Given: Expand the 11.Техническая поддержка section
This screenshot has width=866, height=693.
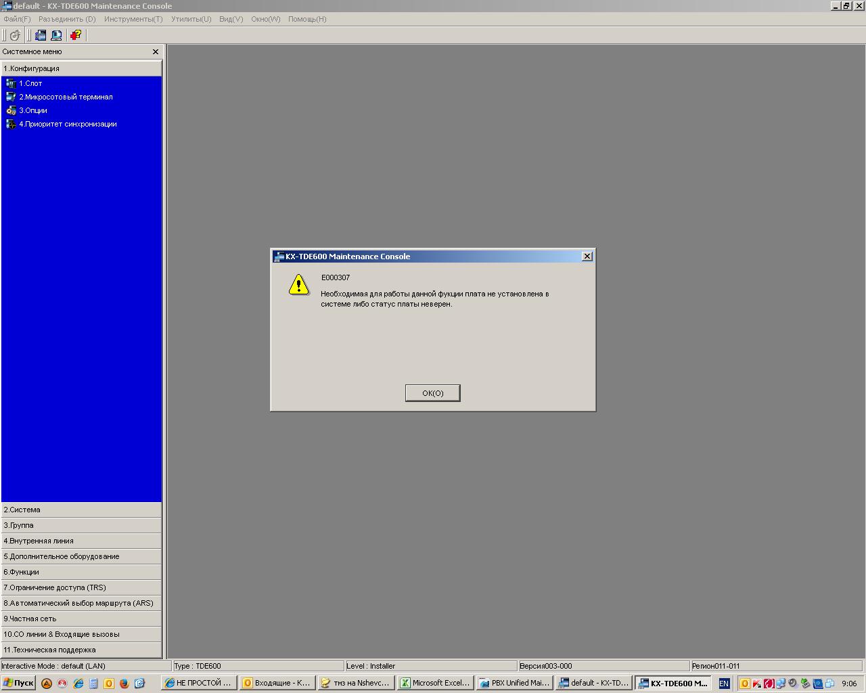Looking at the screenshot, I should click(x=81, y=650).
